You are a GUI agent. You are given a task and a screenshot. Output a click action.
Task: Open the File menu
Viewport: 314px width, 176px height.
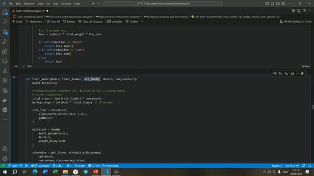click(x=11, y=3)
